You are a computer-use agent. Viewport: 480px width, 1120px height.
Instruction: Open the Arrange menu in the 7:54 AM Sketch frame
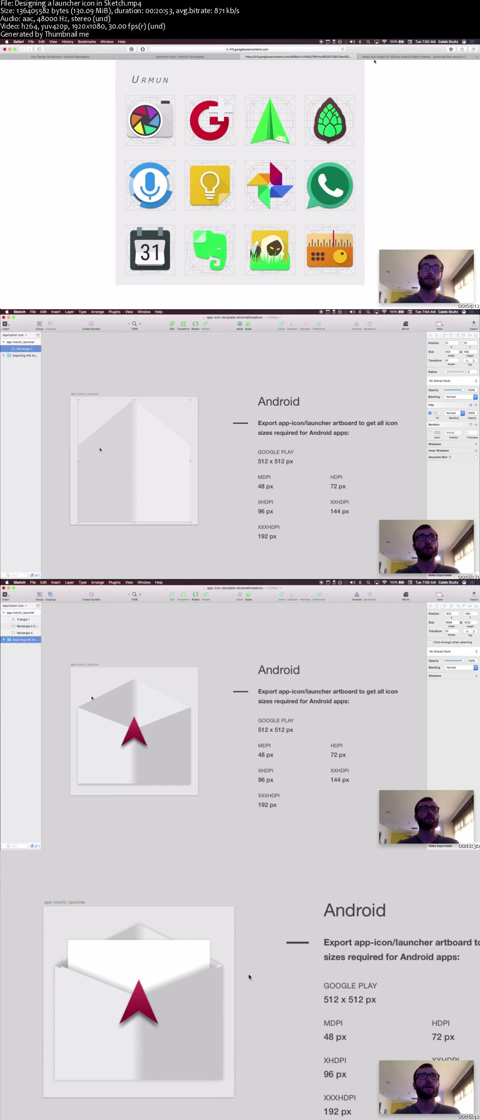pyautogui.click(x=97, y=312)
